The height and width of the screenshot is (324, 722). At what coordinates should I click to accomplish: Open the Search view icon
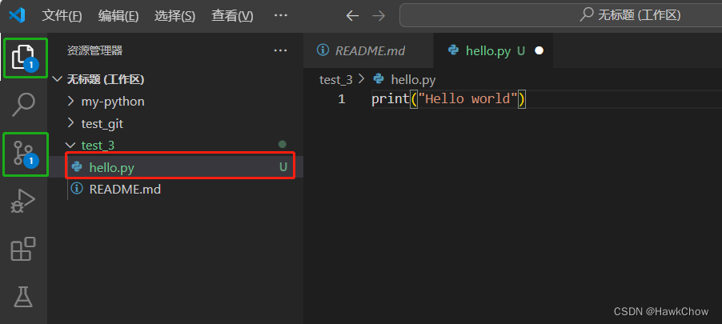point(25,104)
